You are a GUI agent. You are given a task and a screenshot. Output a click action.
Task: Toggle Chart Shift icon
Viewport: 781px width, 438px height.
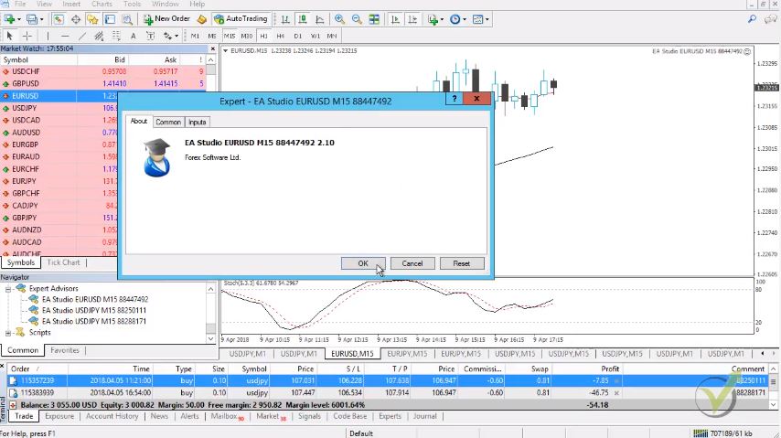coord(412,19)
